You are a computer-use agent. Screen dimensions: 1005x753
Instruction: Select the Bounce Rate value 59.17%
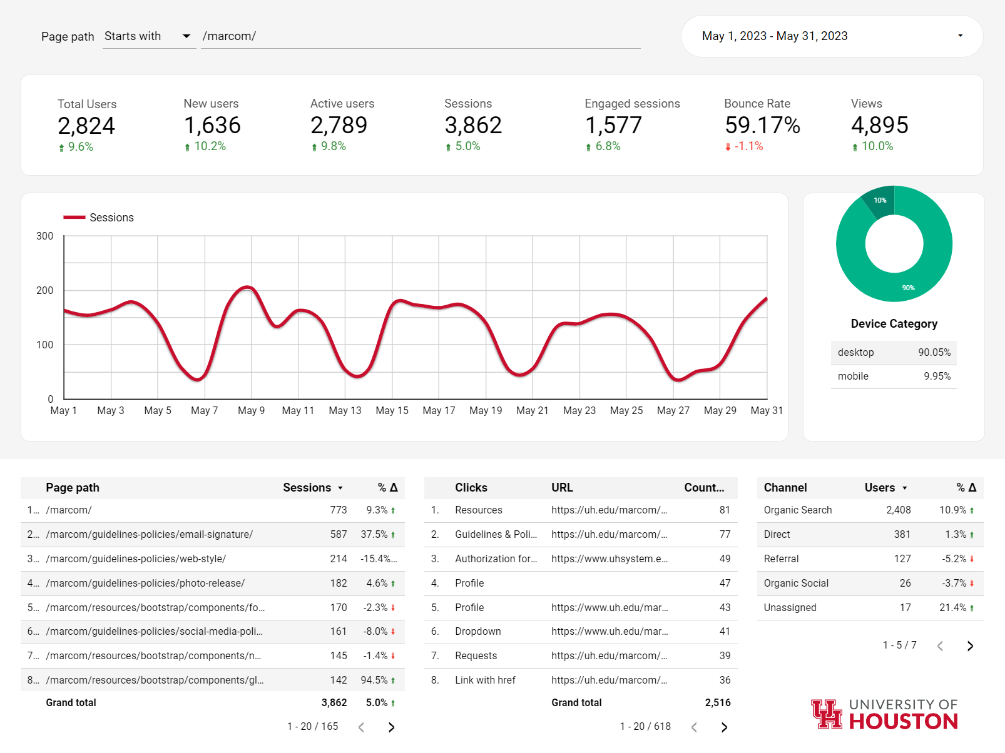coord(762,126)
